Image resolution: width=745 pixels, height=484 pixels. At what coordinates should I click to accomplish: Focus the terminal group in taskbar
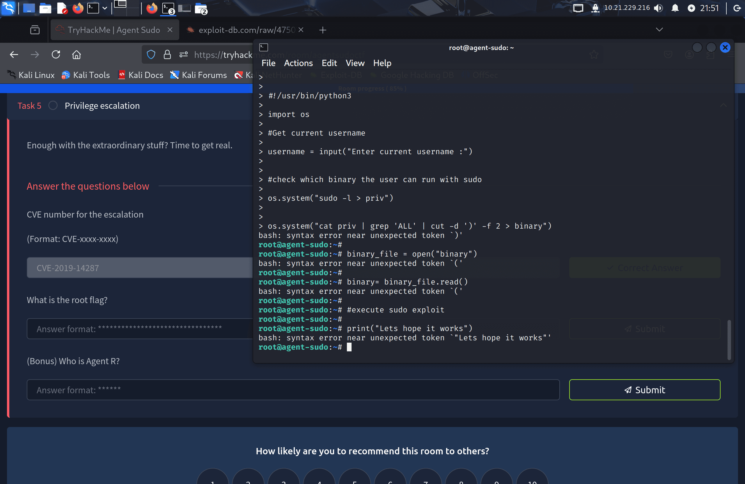(x=168, y=8)
